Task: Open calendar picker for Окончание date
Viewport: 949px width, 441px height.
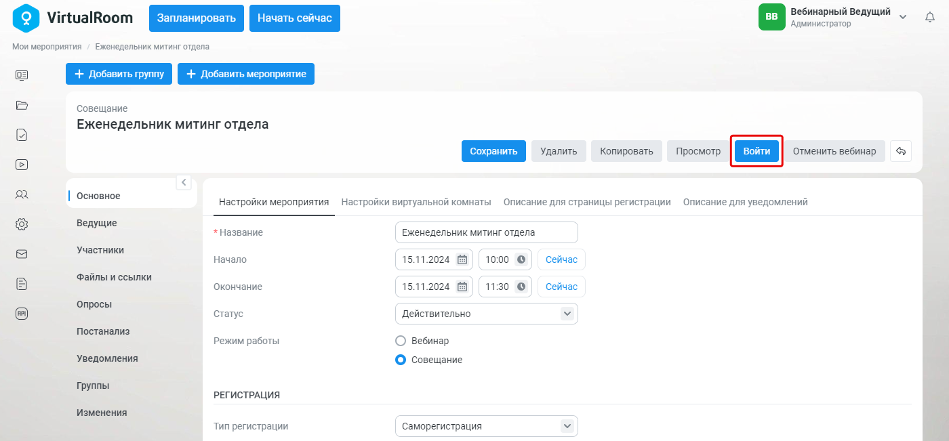Action: (462, 287)
